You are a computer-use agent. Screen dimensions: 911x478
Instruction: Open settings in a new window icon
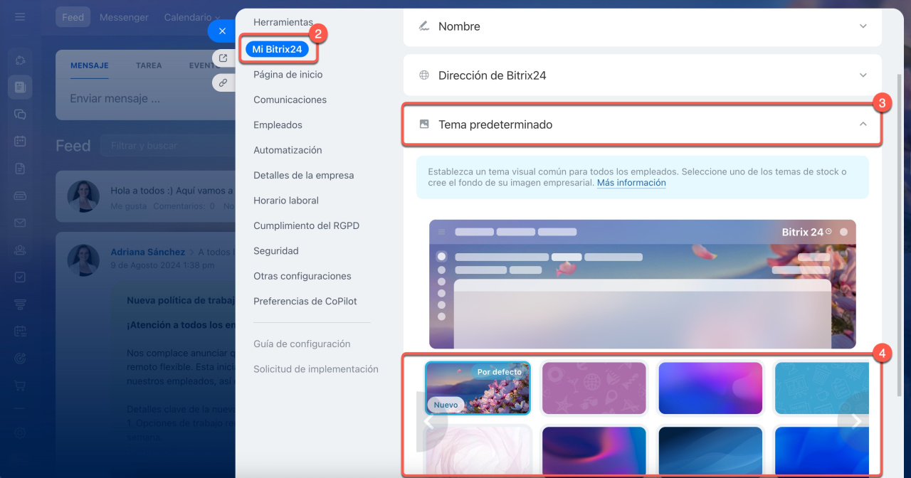click(x=223, y=58)
